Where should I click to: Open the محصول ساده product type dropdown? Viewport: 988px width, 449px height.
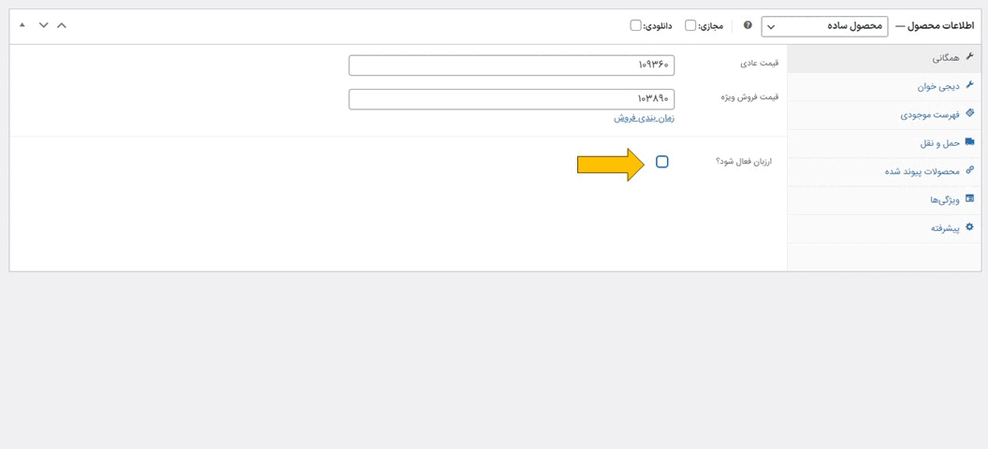(824, 26)
